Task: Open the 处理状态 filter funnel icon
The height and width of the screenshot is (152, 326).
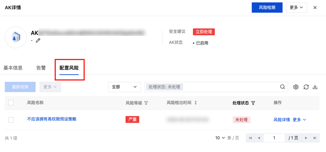Action: [x=253, y=103]
